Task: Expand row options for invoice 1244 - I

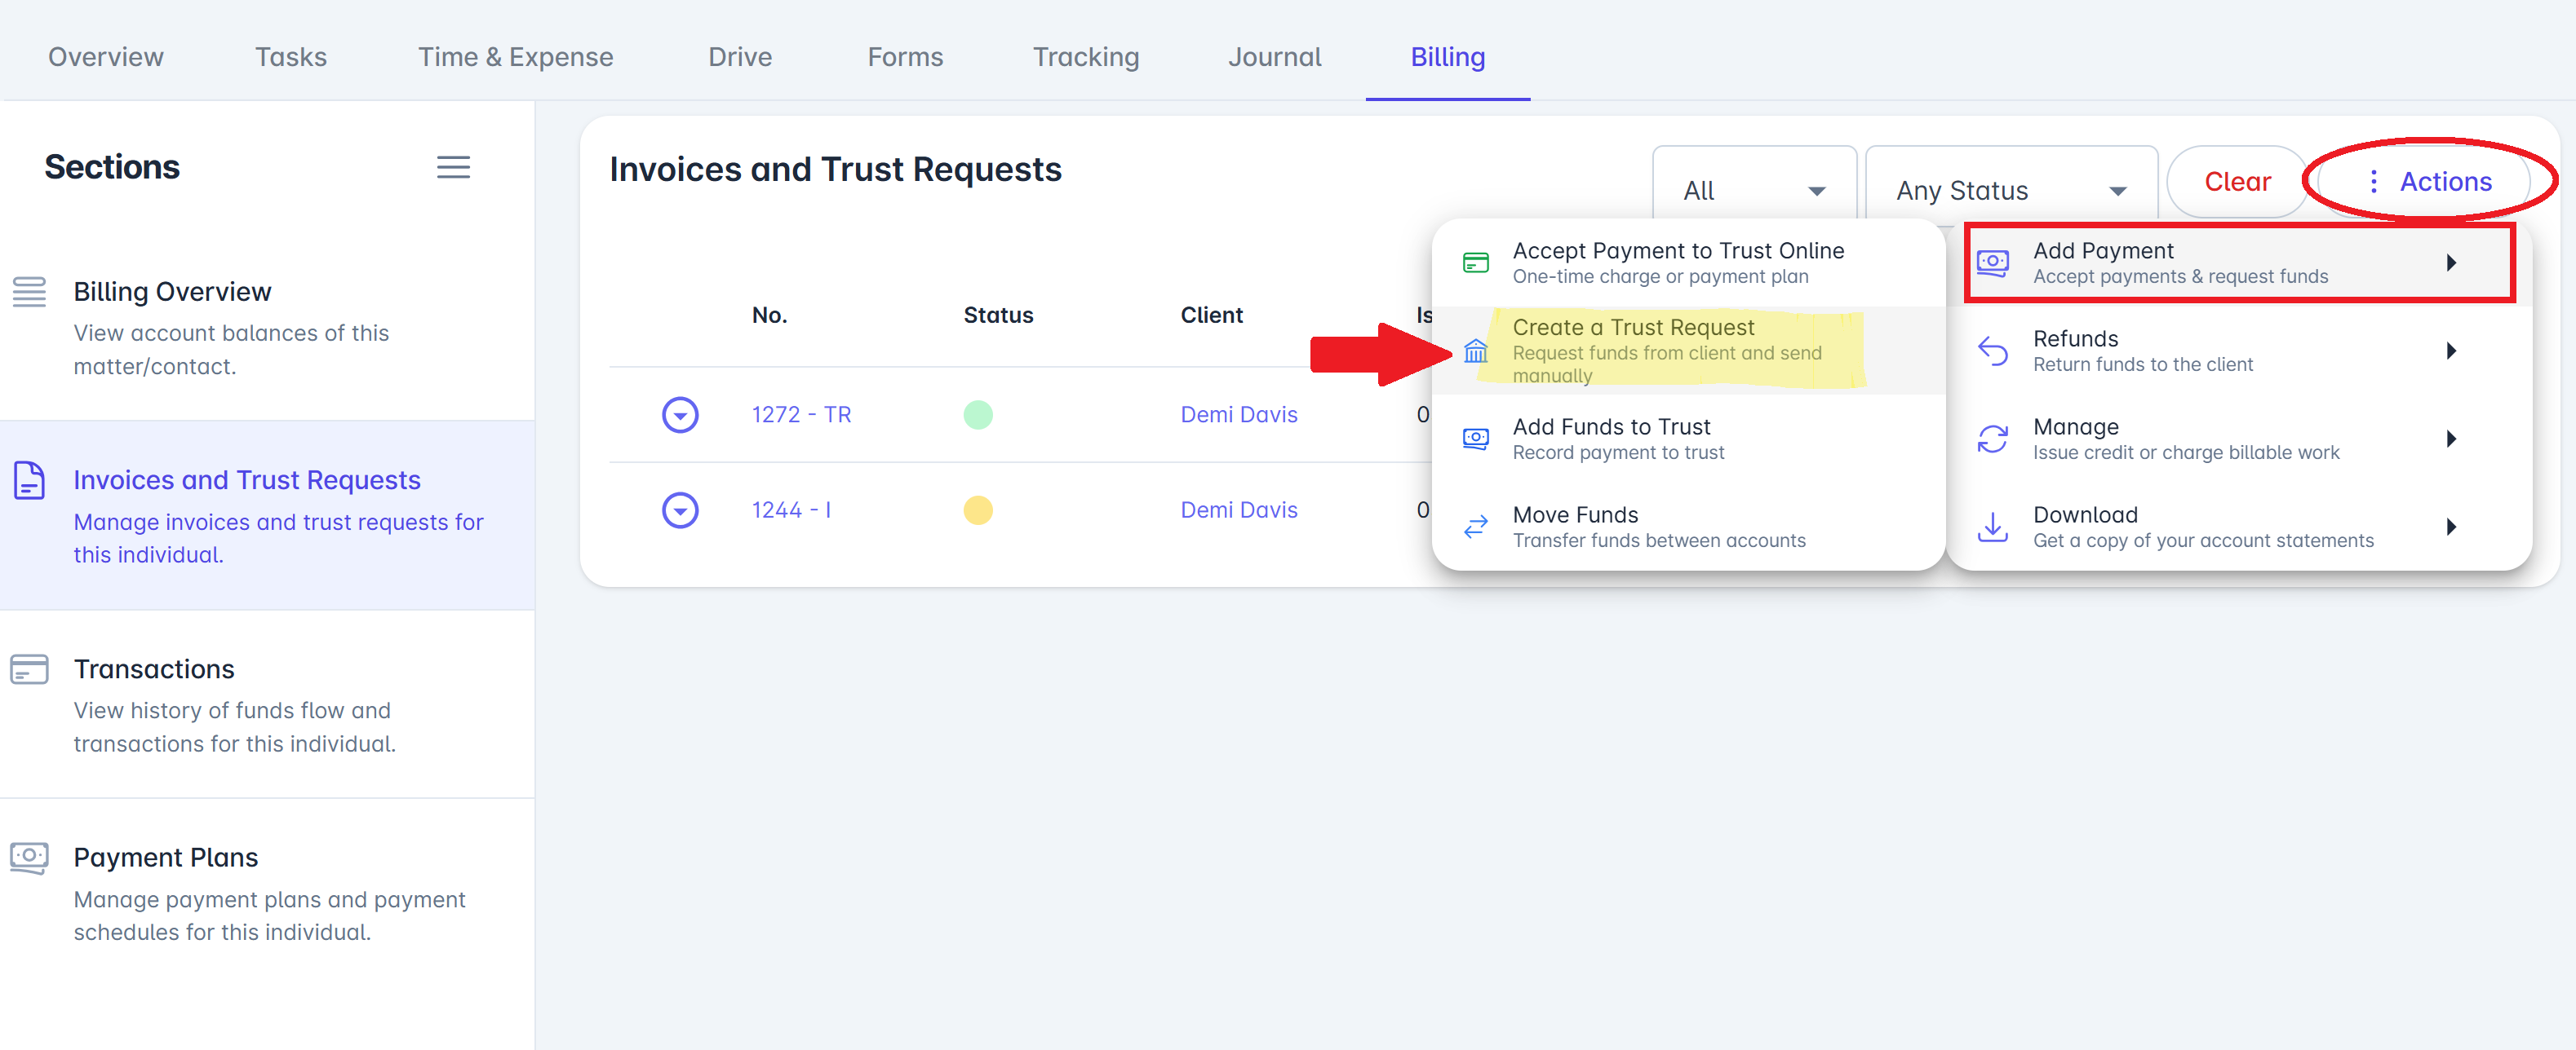Action: (680, 510)
